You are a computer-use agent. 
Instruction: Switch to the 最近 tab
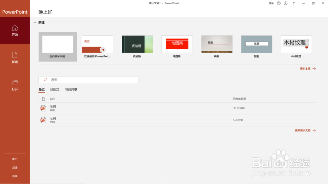42,90
